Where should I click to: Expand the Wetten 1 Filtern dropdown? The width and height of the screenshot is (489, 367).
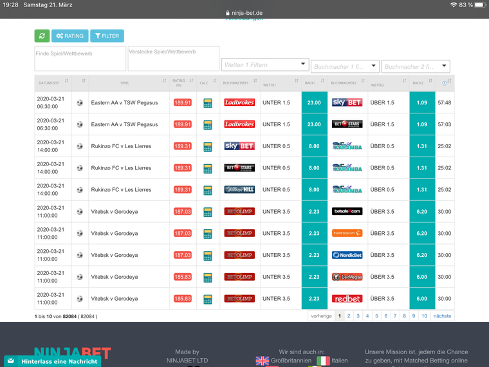(265, 64)
